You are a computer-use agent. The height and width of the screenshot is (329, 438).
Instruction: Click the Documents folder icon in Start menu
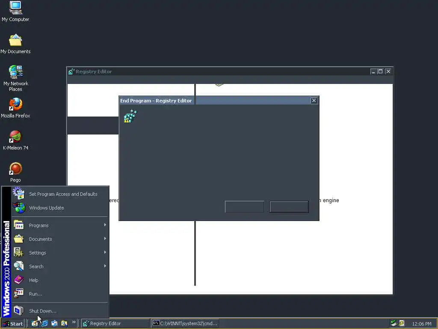click(19, 239)
